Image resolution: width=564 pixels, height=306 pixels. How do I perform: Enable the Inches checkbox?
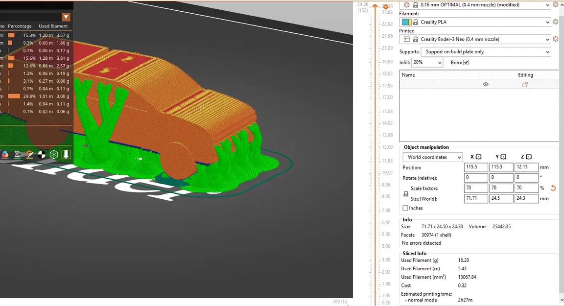point(405,208)
